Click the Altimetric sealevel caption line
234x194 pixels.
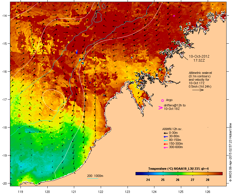pyautogui.click(x=200, y=73)
